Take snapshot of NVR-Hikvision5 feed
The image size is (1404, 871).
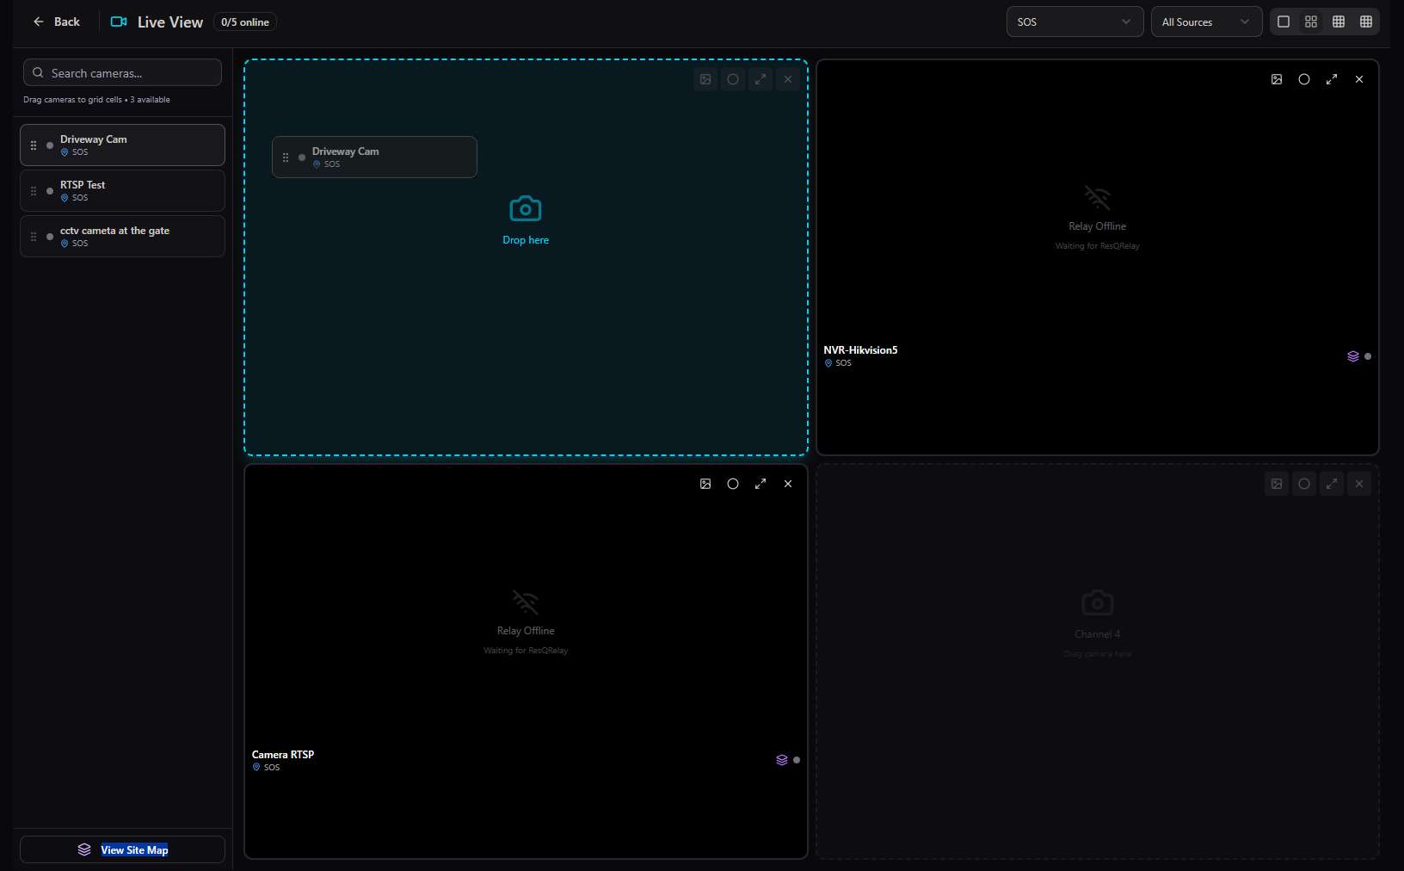tap(1277, 79)
